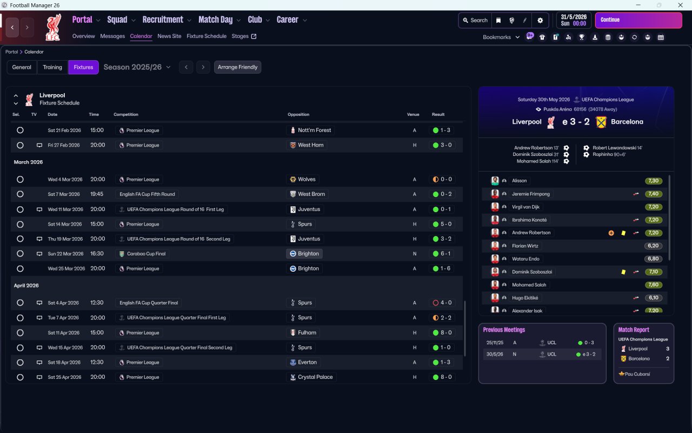
Task: Click Mohamed Salah's 7,60 rating badge
Action: 654,285
